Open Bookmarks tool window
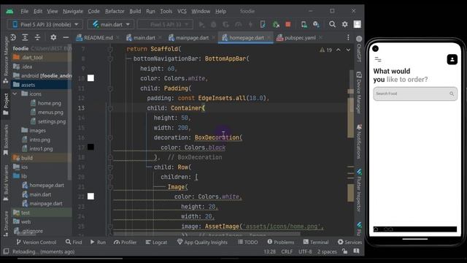This screenshot has width=467, height=263. (6, 140)
